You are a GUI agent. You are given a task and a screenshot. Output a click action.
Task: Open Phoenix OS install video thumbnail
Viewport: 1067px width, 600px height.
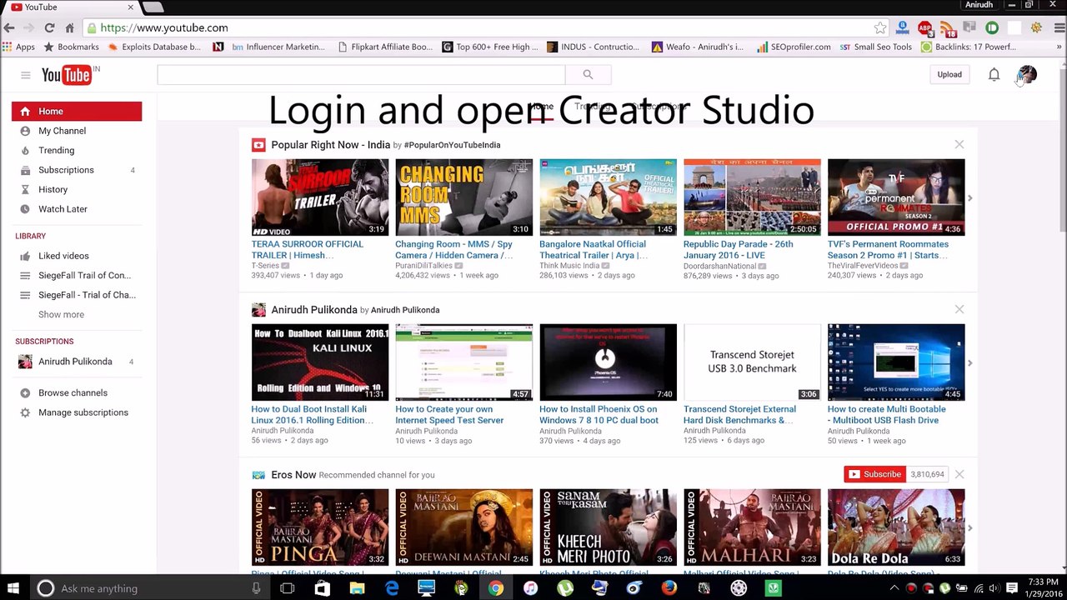pos(608,362)
